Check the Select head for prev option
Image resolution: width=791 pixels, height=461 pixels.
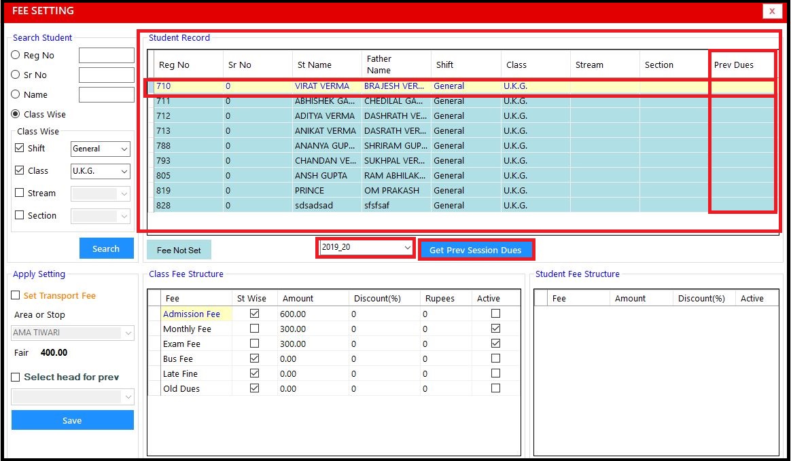pos(16,377)
